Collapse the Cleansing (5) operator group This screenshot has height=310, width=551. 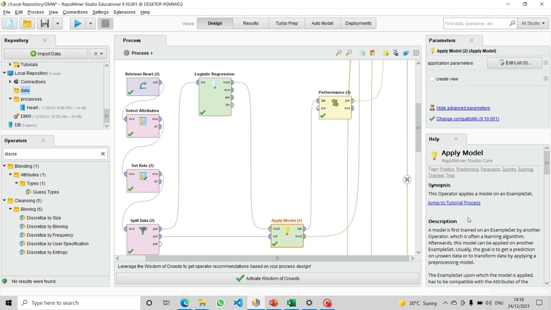tap(4, 201)
